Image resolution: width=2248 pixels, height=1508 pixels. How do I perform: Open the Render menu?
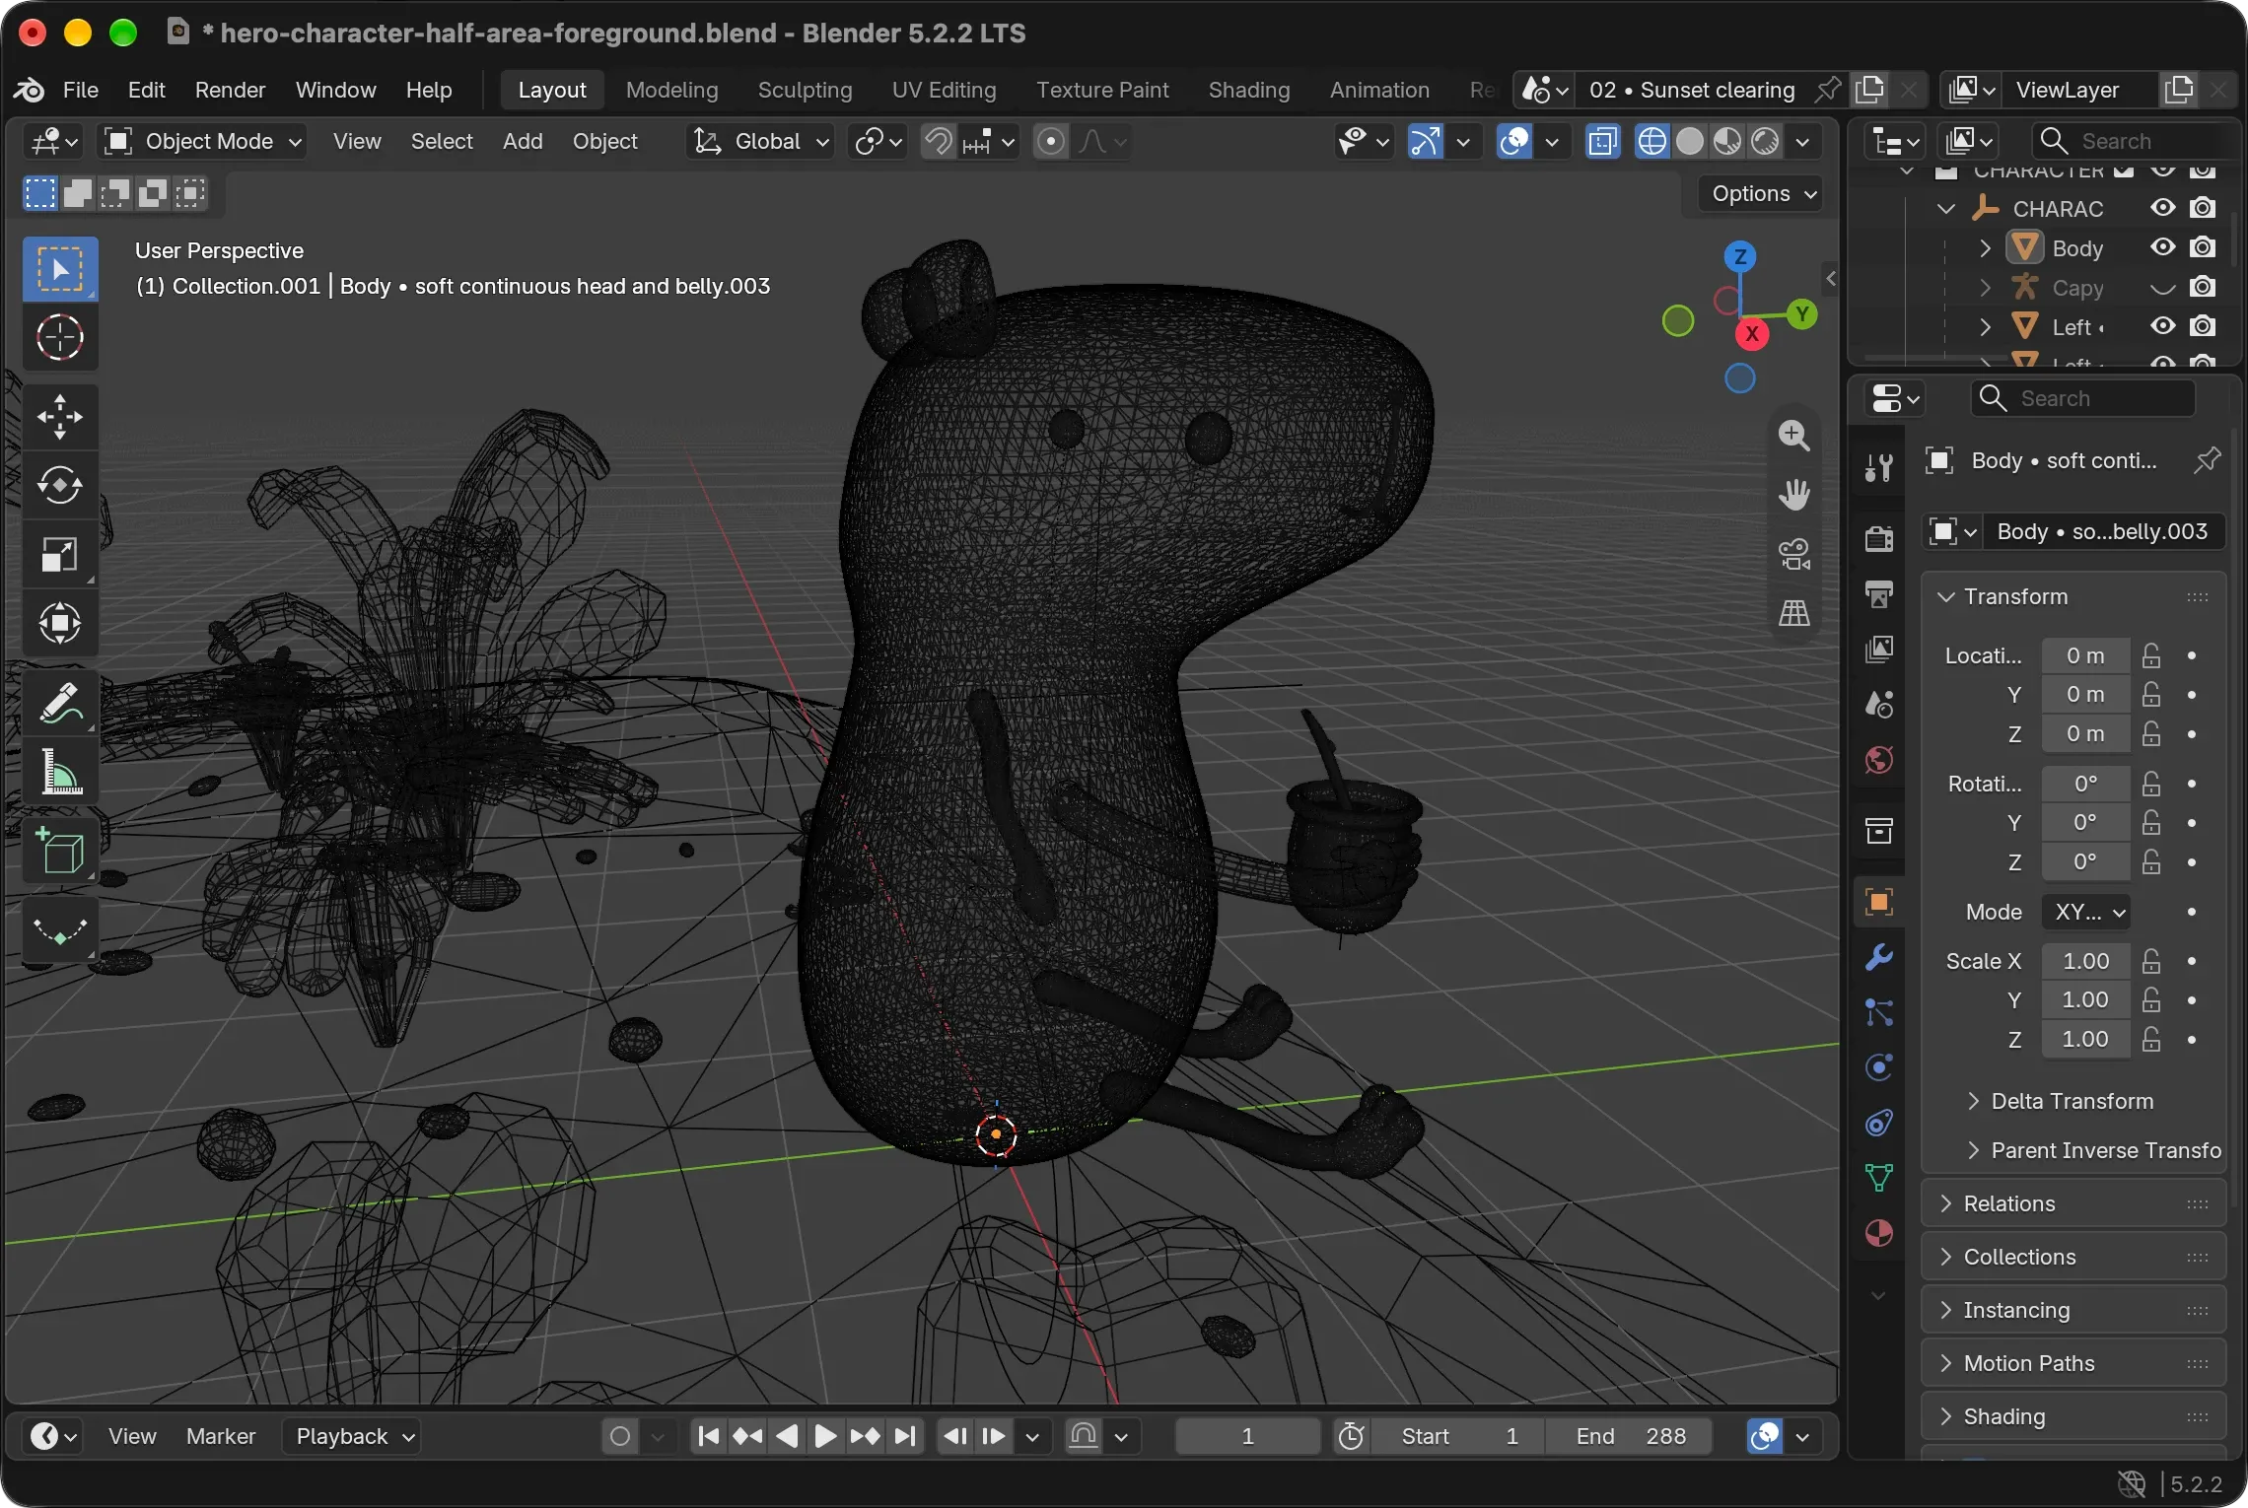(x=230, y=90)
